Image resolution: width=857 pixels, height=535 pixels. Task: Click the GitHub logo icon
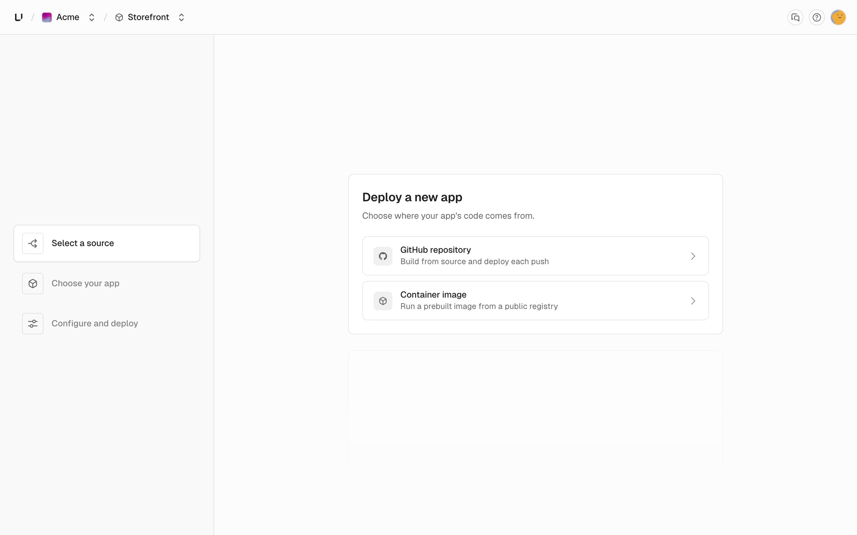pos(383,256)
